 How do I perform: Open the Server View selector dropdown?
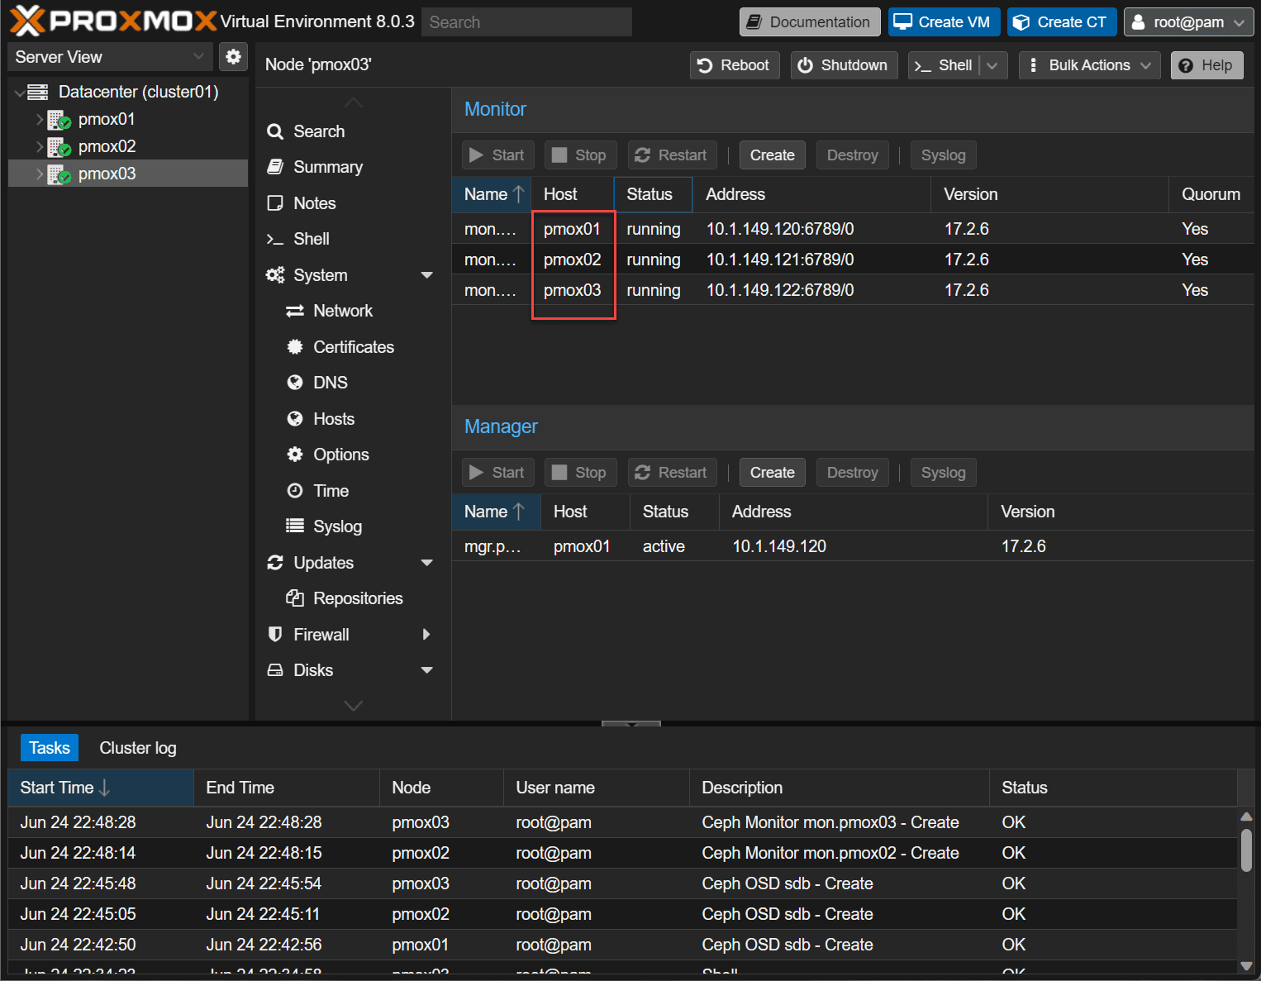[109, 57]
